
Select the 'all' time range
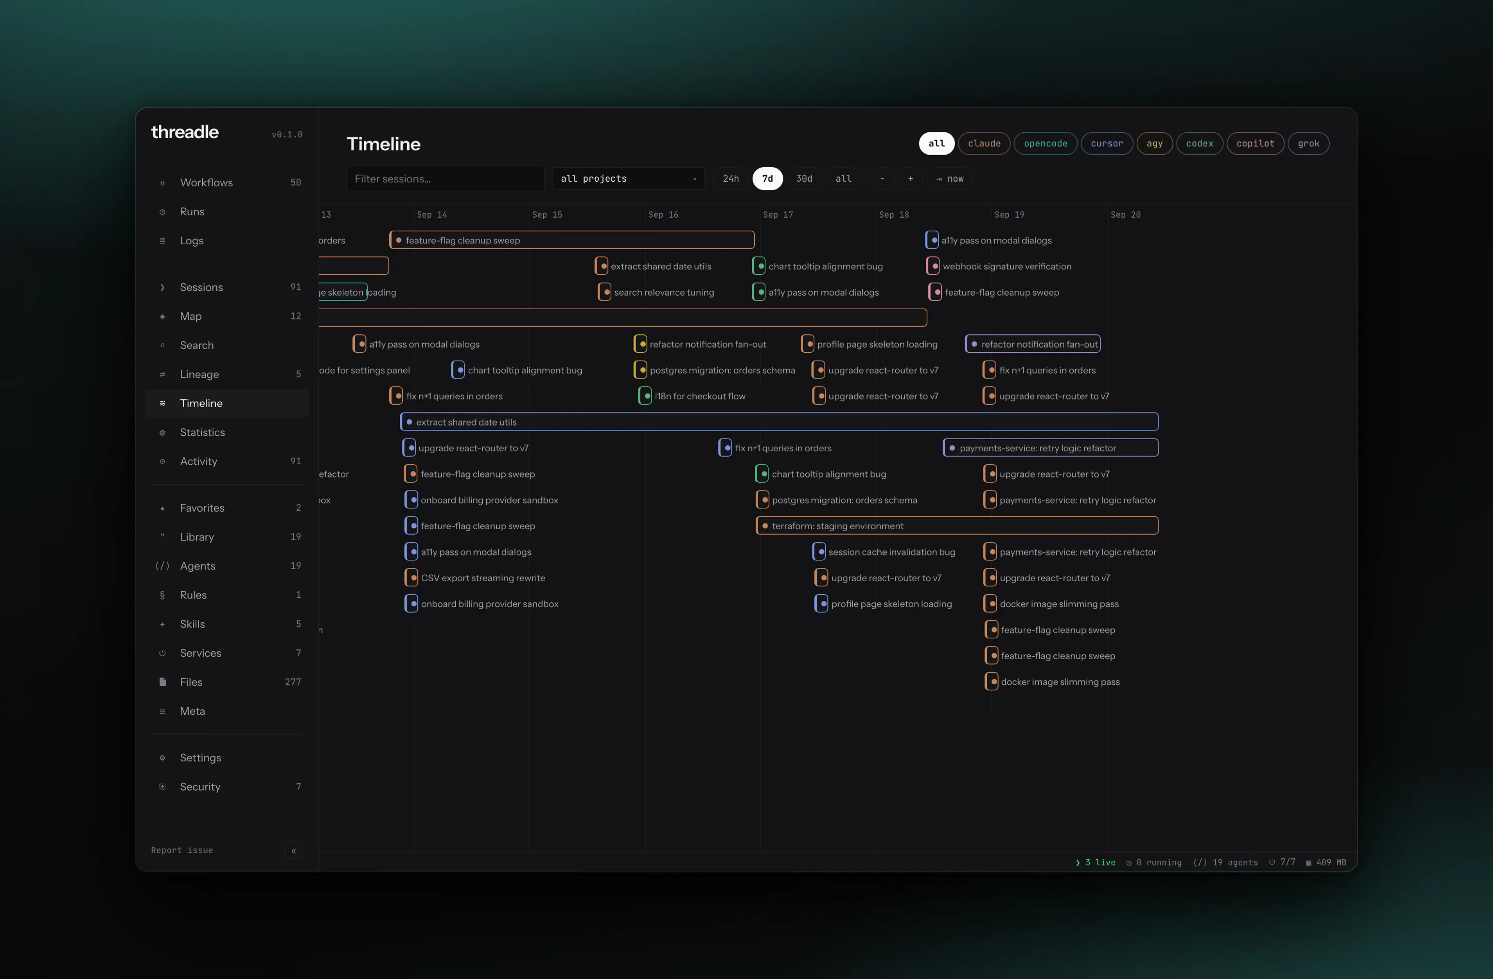click(x=844, y=179)
